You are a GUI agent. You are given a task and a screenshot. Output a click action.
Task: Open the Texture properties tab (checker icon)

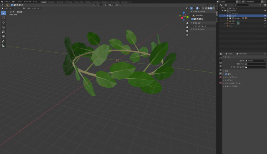pyautogui.click(x=221, y=83)
